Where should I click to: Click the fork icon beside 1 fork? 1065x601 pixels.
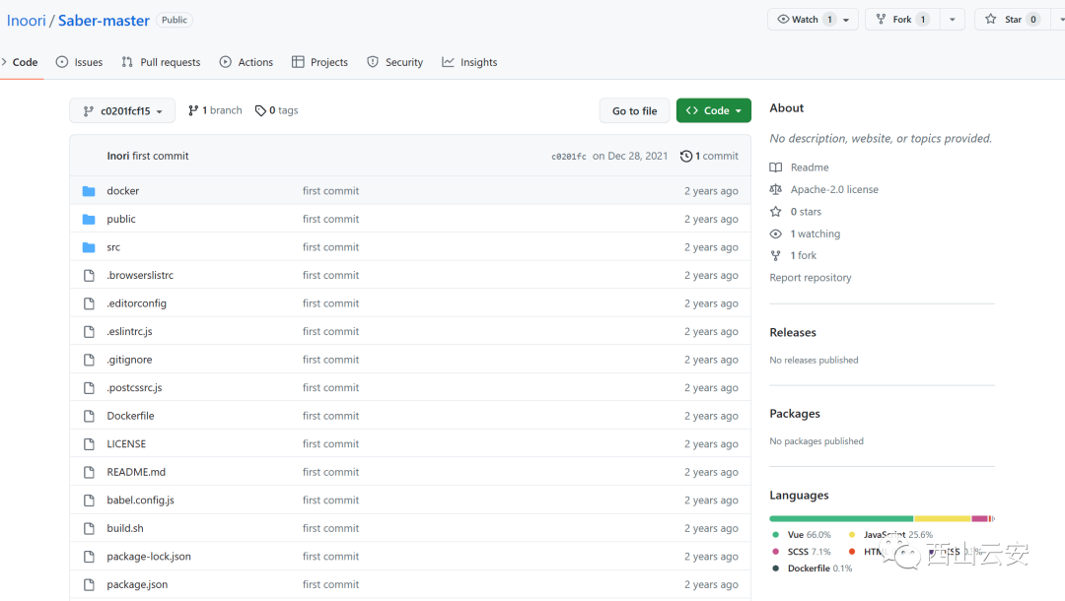tap(776, 256)
